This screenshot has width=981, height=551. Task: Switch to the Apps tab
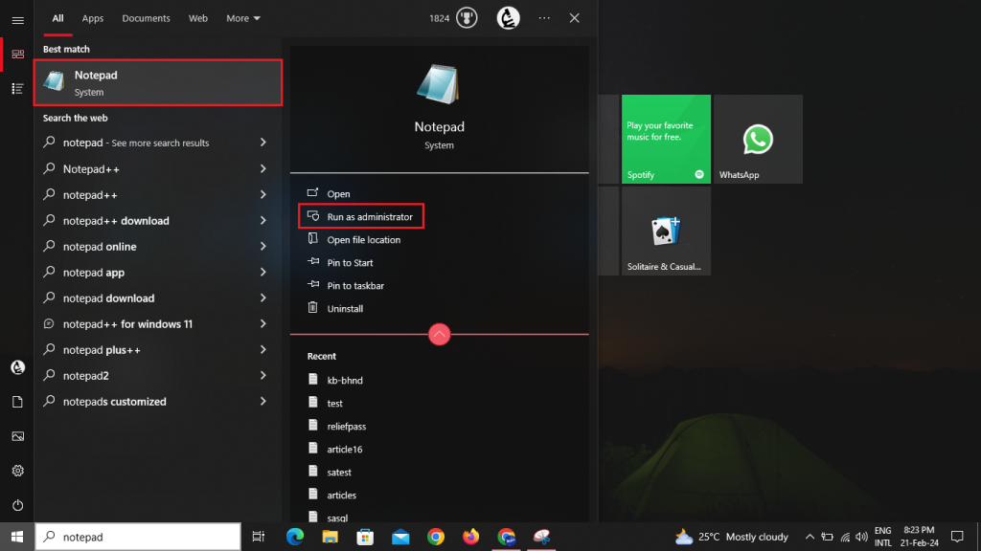click(93, 18)
